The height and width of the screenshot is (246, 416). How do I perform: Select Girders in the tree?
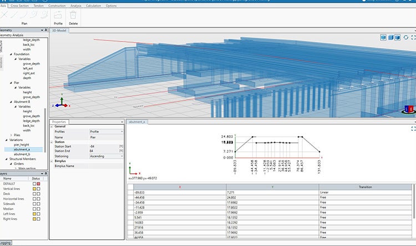tap(18, 164)
